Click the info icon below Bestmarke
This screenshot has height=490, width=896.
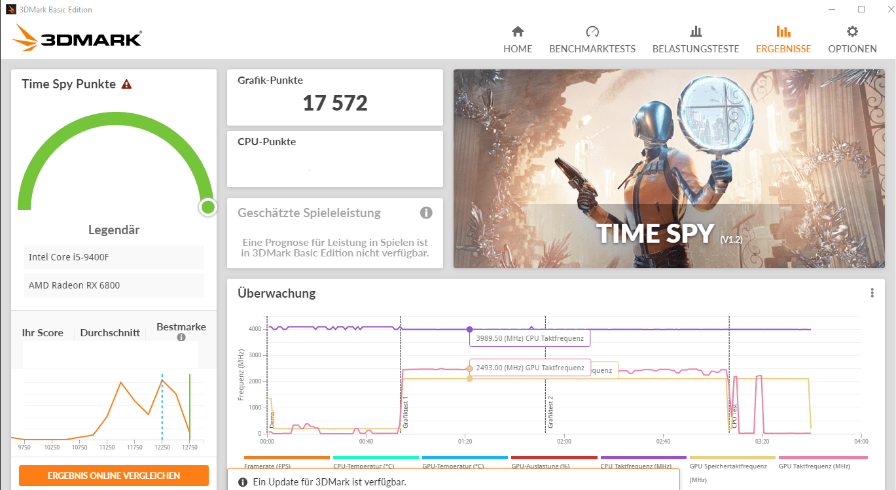point(181,338)
